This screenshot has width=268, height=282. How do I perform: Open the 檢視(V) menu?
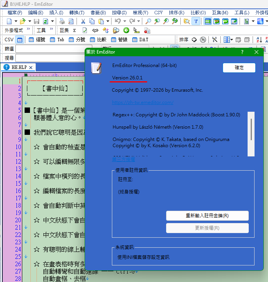pyautogui.click(x=140, y=13)
